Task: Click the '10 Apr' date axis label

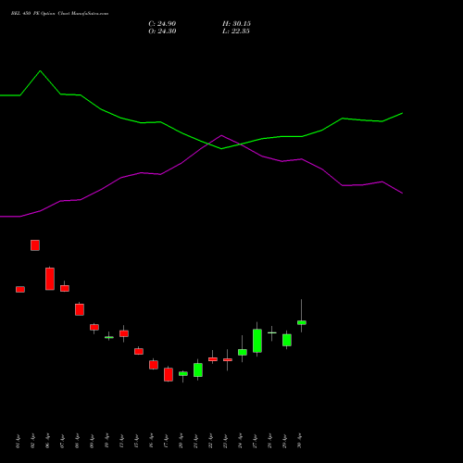Action: coord(106,441)
